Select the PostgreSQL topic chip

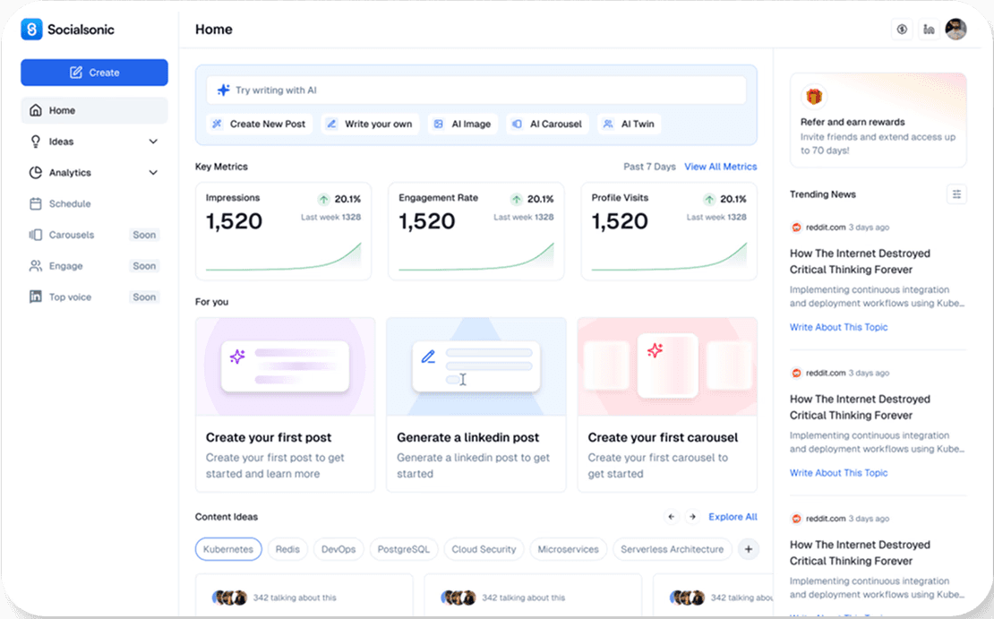pos(404,549)
